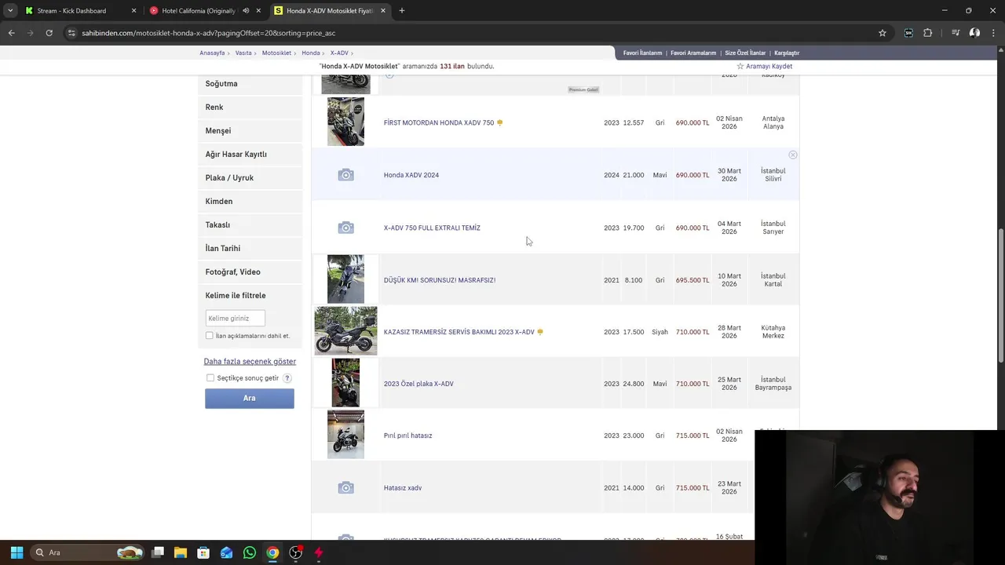Screen dimensions: 1005x565
Task: Bookmark the page with the star icon
Action: pyautogui.click(x=883, y=33)
